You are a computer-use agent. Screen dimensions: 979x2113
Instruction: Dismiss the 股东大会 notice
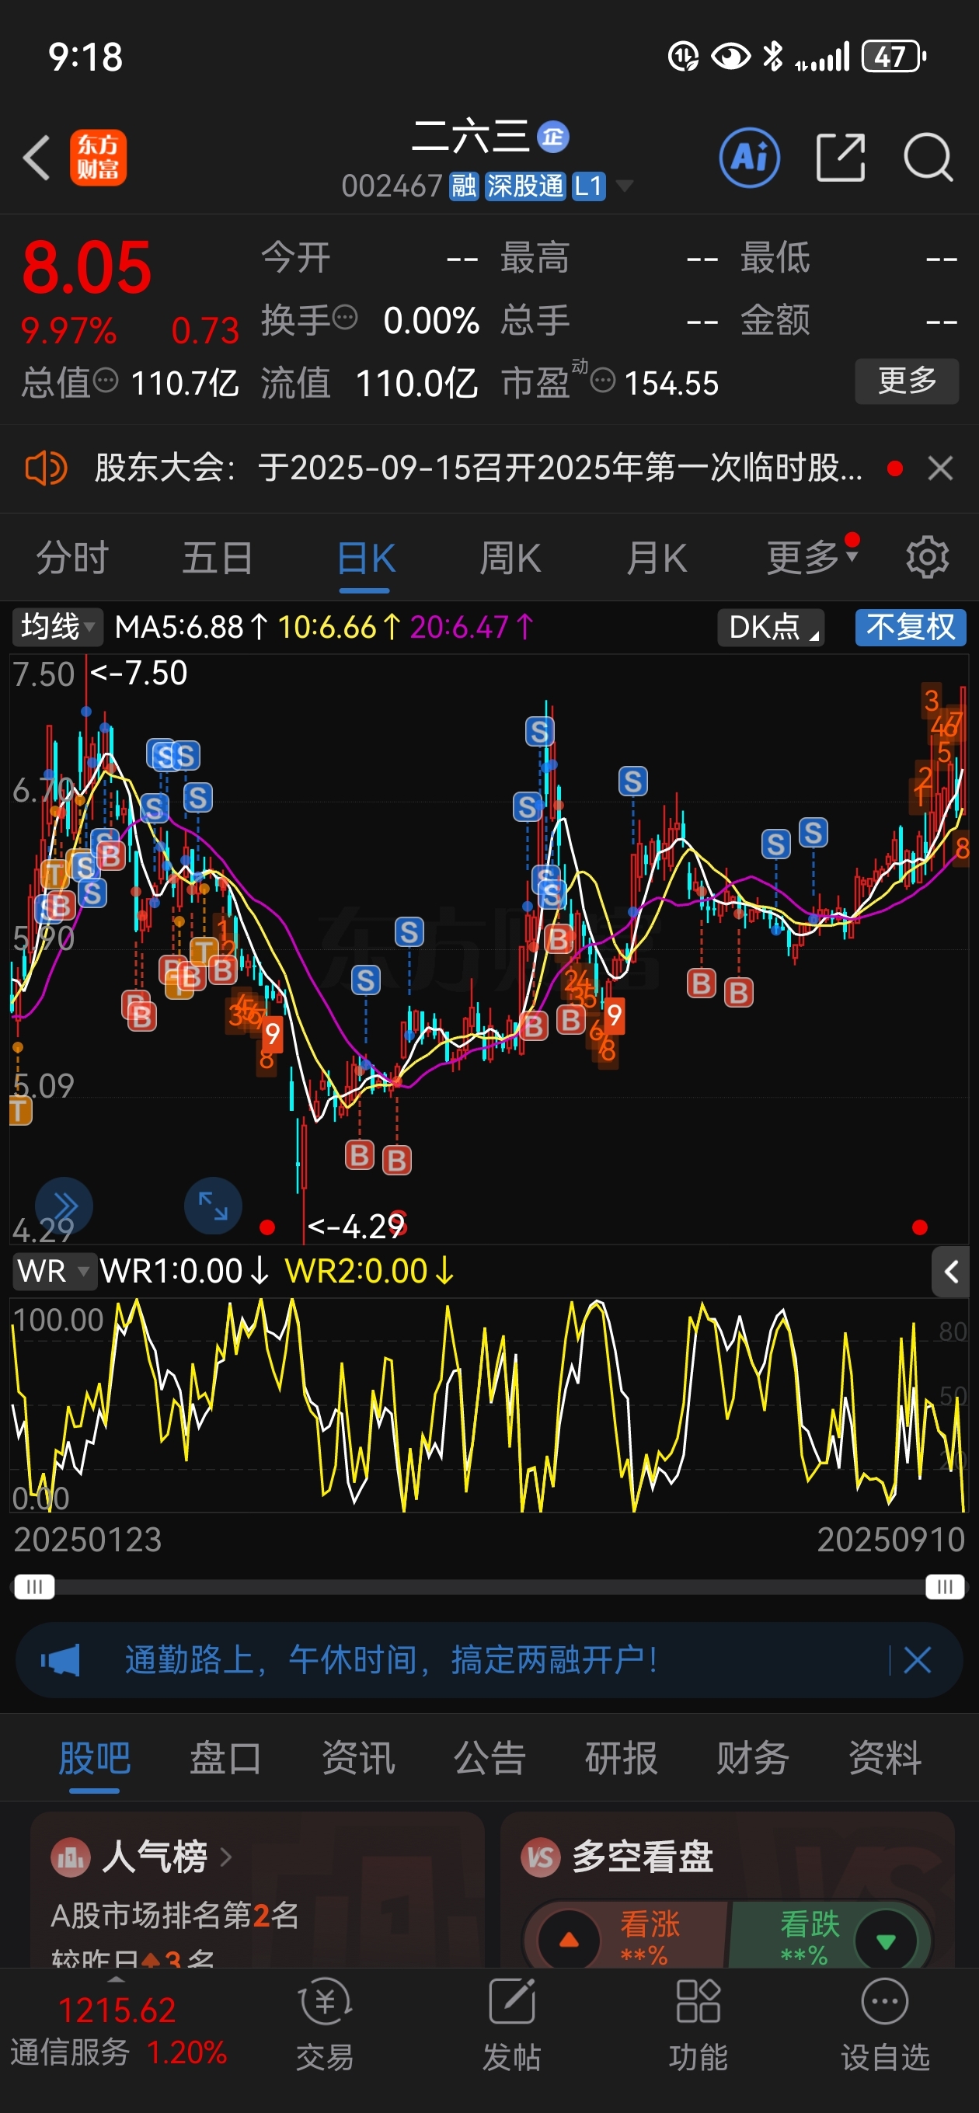[x=940, y=468]
